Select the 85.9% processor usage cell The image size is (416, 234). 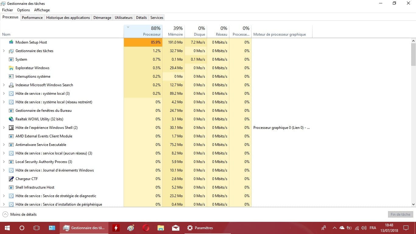[x=143, y=42]
